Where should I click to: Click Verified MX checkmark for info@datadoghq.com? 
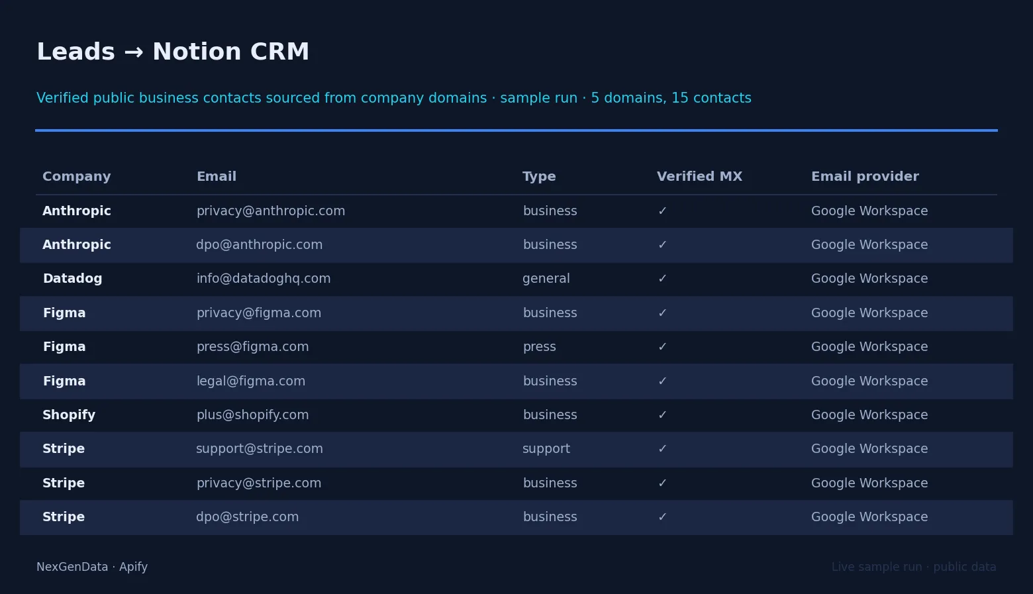662,279
